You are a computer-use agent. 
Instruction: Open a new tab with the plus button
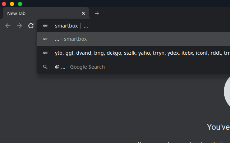click(x=97, y=13)
